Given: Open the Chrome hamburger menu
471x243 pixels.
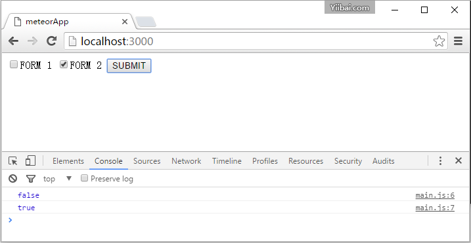Looking at the screenshot, I should tap(458, 41).
